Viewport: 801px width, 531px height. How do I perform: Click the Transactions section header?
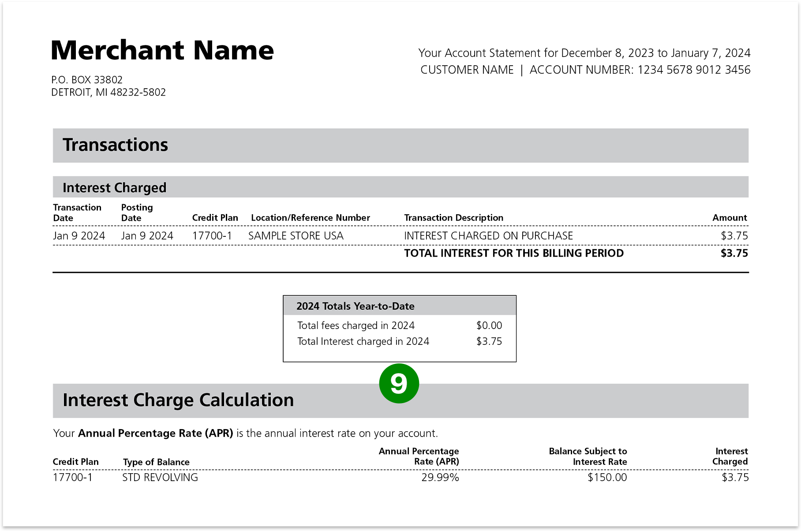[x=400, y=146]
